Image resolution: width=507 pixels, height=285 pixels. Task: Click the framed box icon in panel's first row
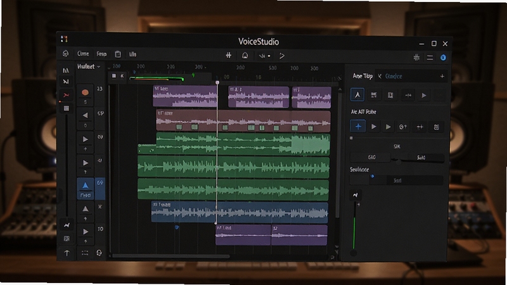pos(390,96)
